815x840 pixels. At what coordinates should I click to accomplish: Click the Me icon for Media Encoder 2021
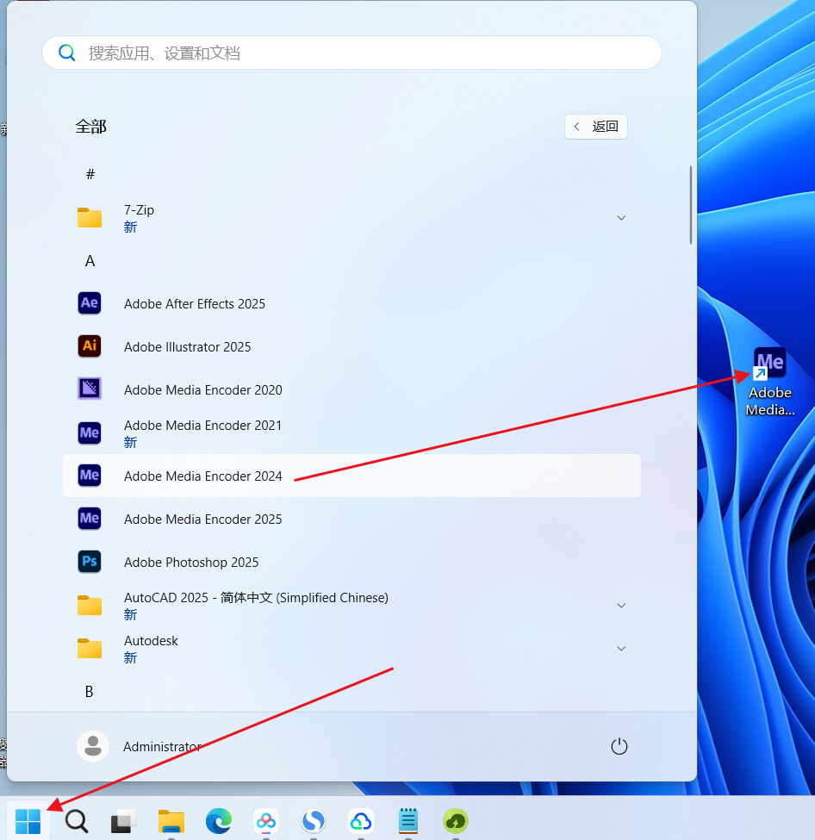[90, 432]
